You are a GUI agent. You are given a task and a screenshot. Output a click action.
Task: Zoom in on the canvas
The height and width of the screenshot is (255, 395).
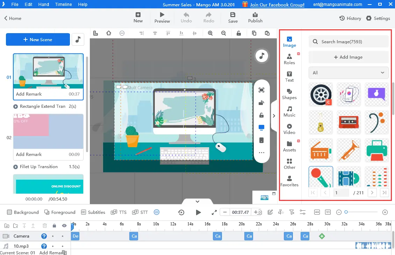(210, 33)
